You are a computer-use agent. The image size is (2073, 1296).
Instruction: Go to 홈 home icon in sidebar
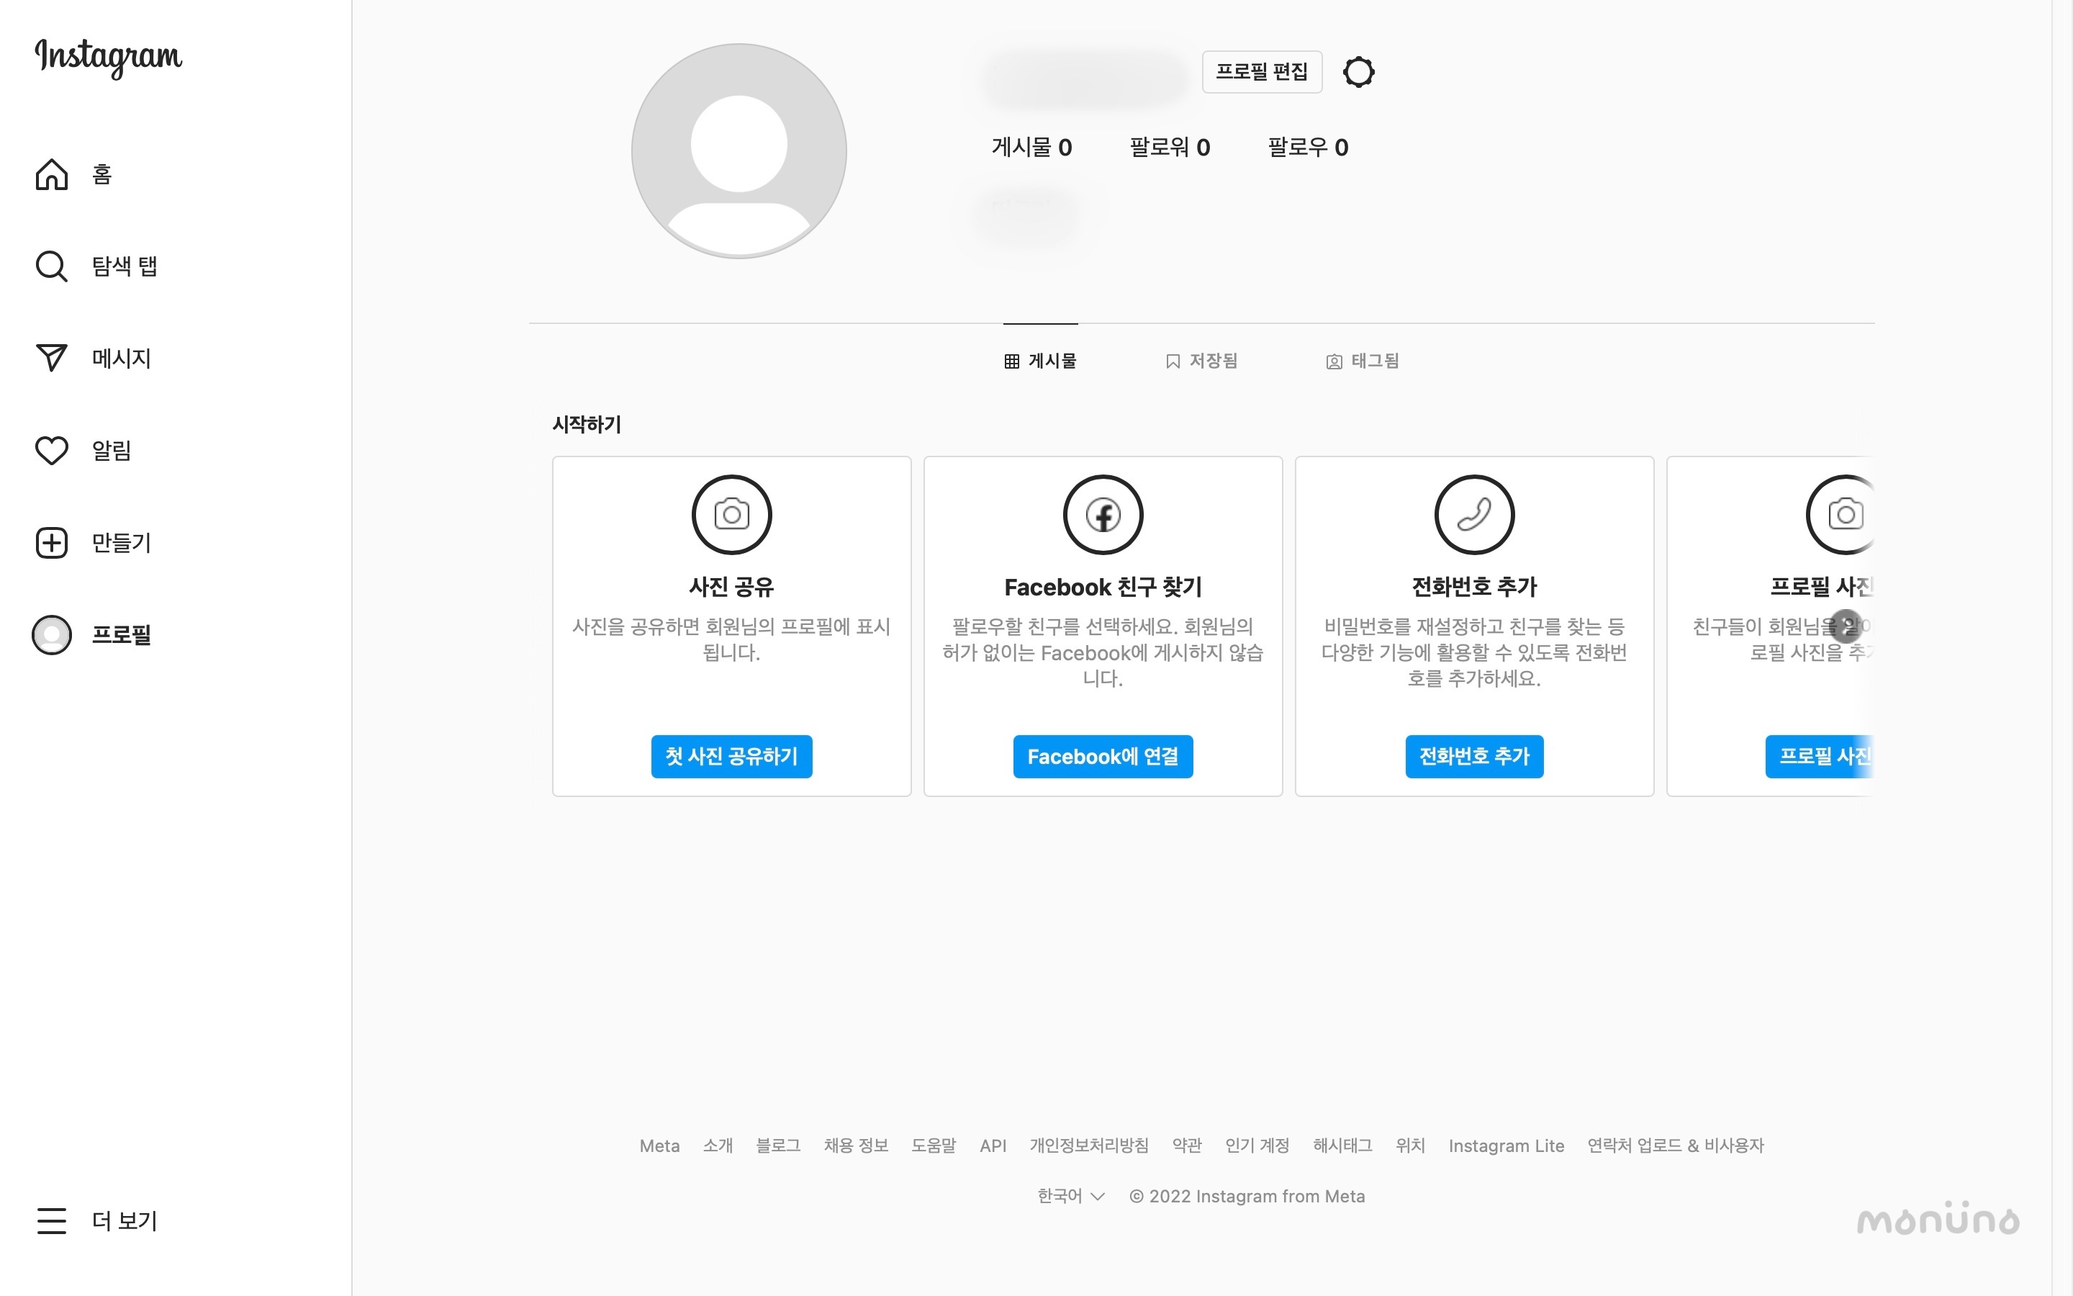[x=51, y=174]
